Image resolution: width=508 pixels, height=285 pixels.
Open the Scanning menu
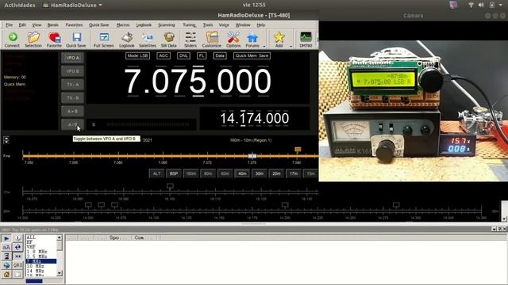(x=167, y=25)
